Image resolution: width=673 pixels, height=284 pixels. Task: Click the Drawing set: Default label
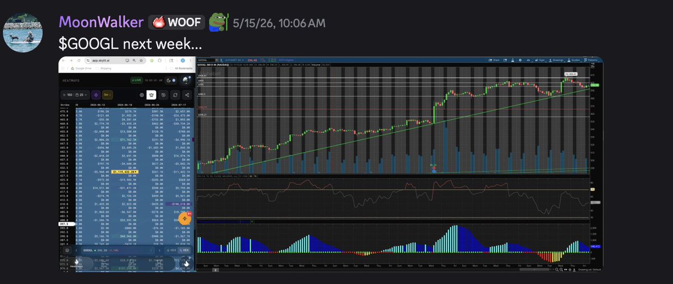pyautogui.click(x=588, y=269)
